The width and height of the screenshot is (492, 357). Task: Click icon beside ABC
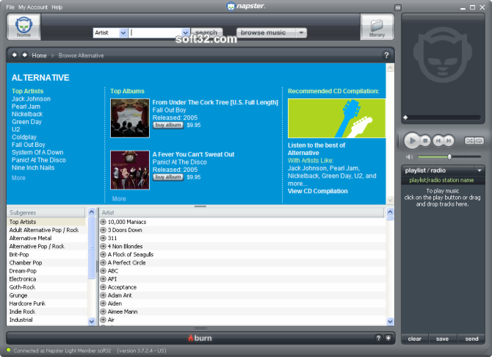(x=103, y=270)
